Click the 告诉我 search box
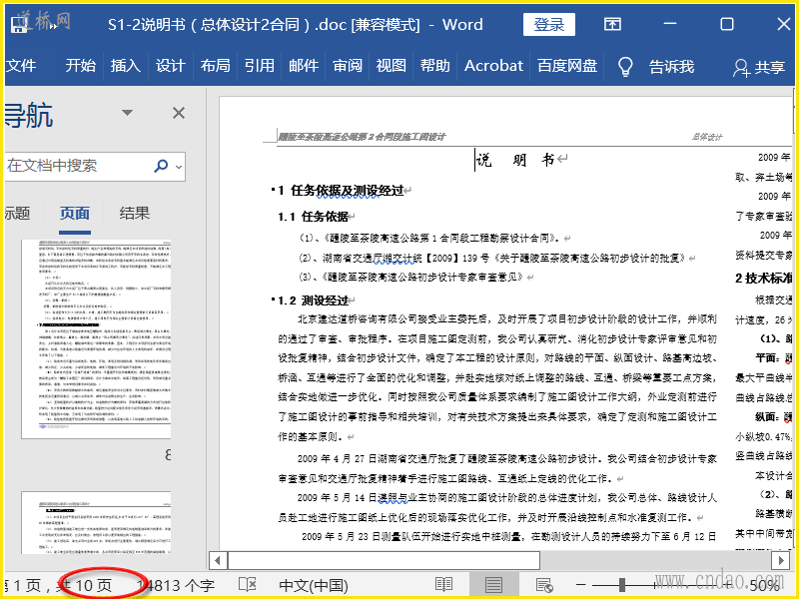Viewport: 799px width, 599px height. pos(671,67)
